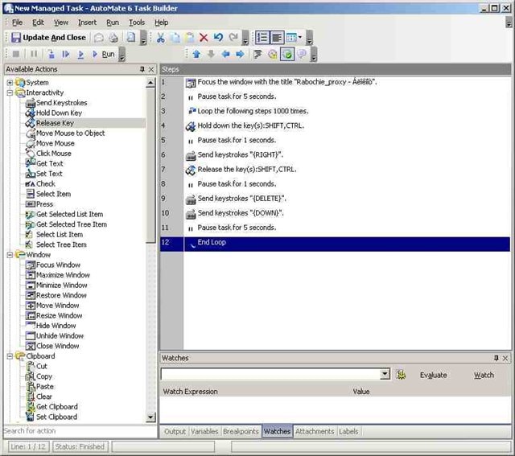Switch to the Variables tab
Viewport: 515px width, 456px height.
tap(204, 432)
